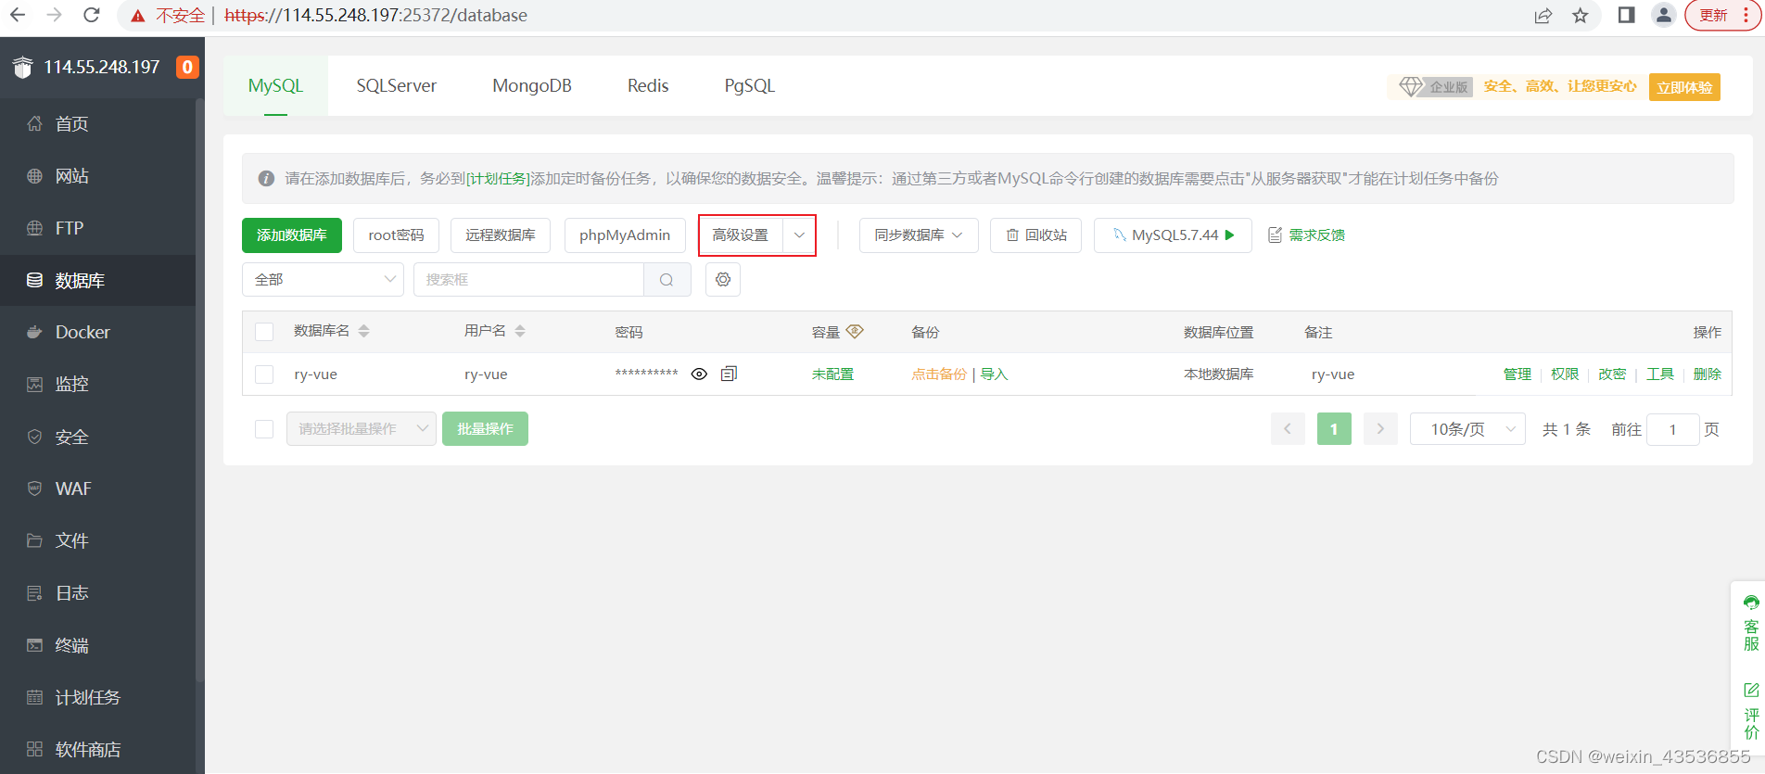This screenshot has width=1765, height=774.
Task: Click the 点击备份 link for ry-vue
Action: coord(938,374)
